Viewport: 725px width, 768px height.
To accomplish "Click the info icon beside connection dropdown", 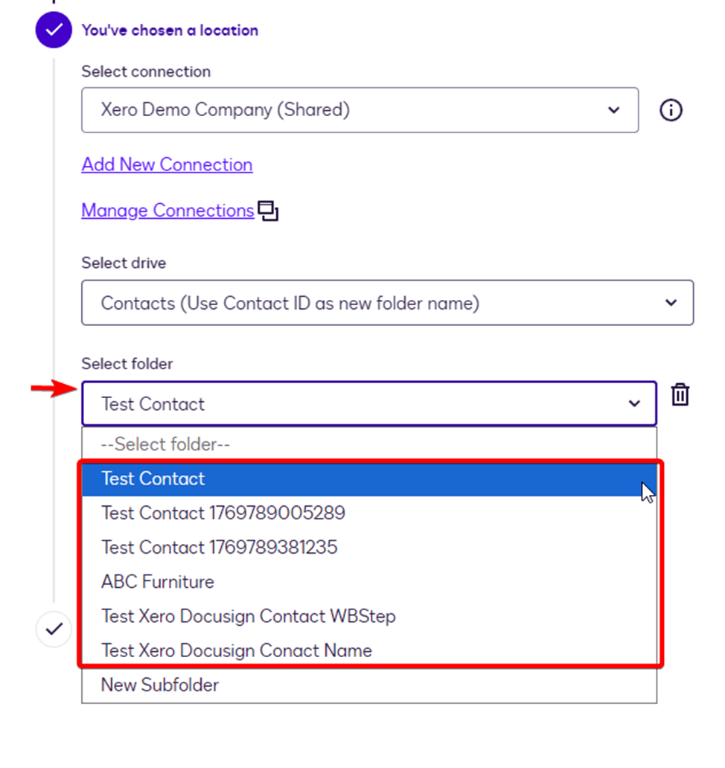I will click(x=671, y=111).
